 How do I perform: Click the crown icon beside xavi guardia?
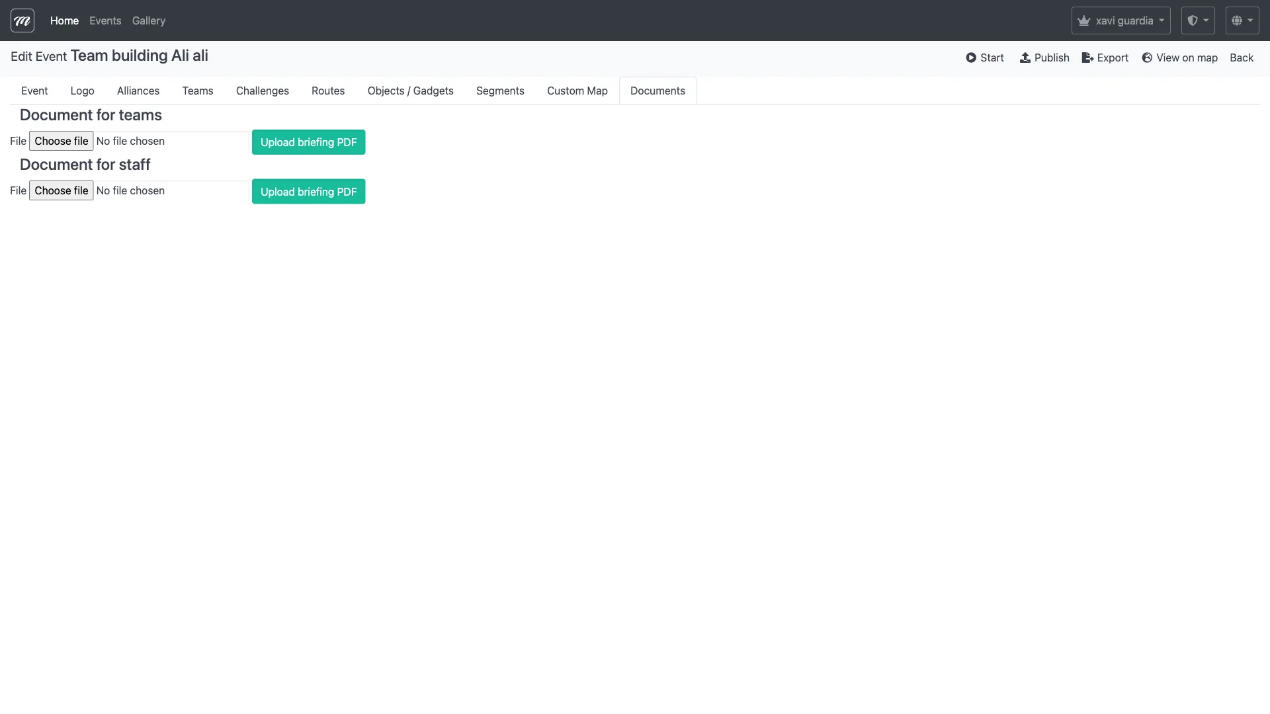[1084, 20]
